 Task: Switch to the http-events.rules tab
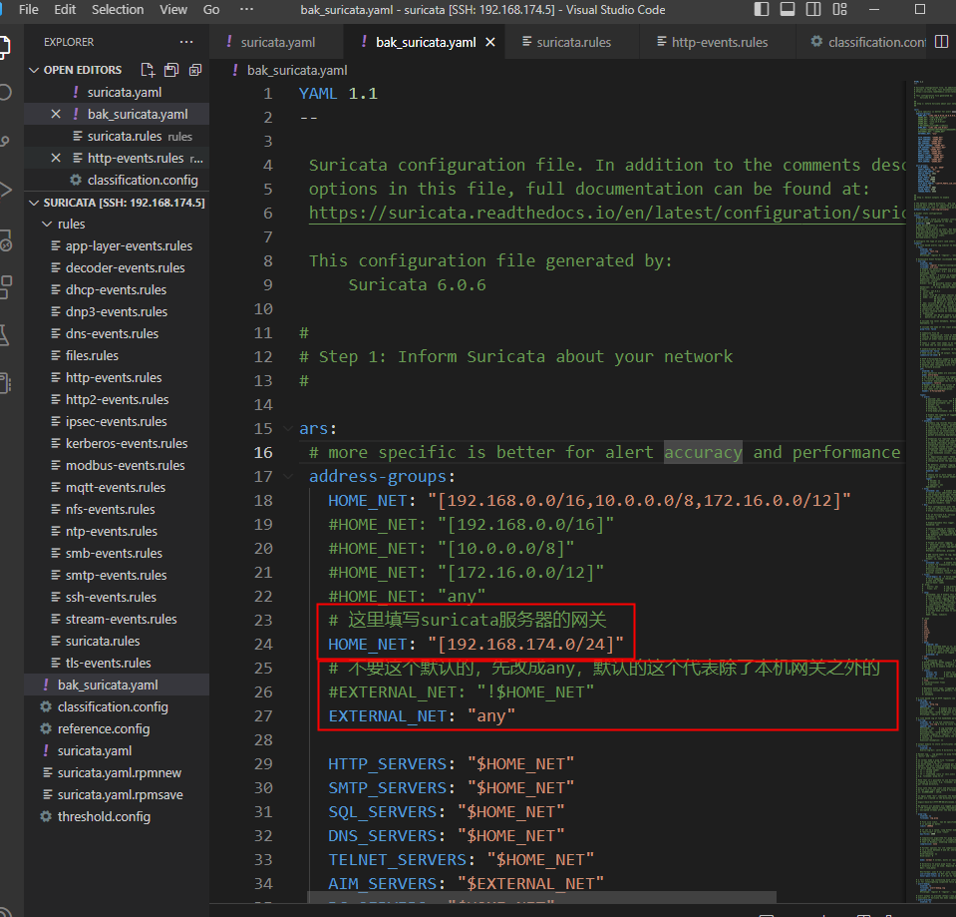tap(720, 42)
